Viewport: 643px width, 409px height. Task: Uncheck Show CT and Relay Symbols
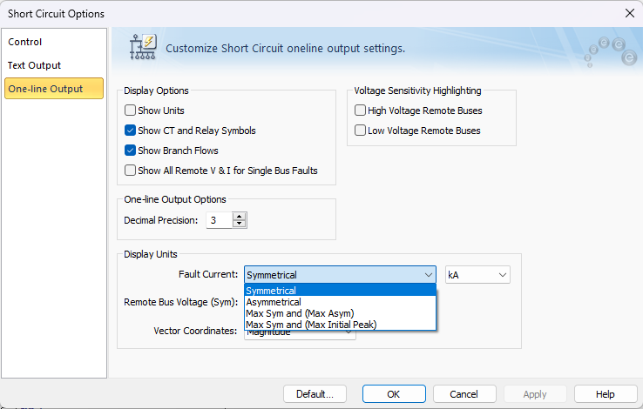click(130, 131)
